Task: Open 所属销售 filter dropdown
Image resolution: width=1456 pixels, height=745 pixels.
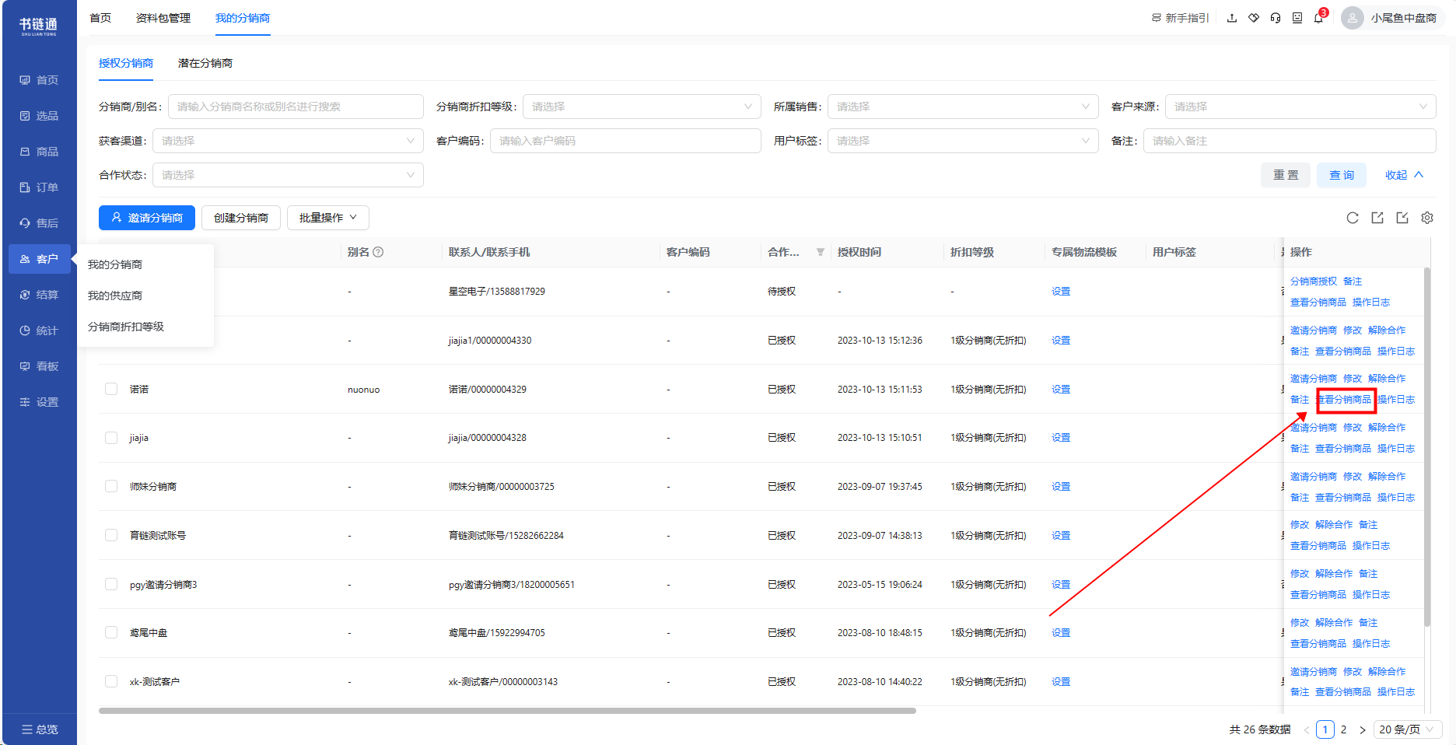Action: pyautogui.click(x=963, y=107)
